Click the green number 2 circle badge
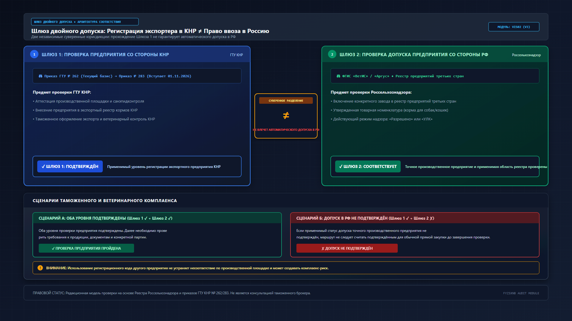Viewport: 572px width, 321px height. (332, 54)
